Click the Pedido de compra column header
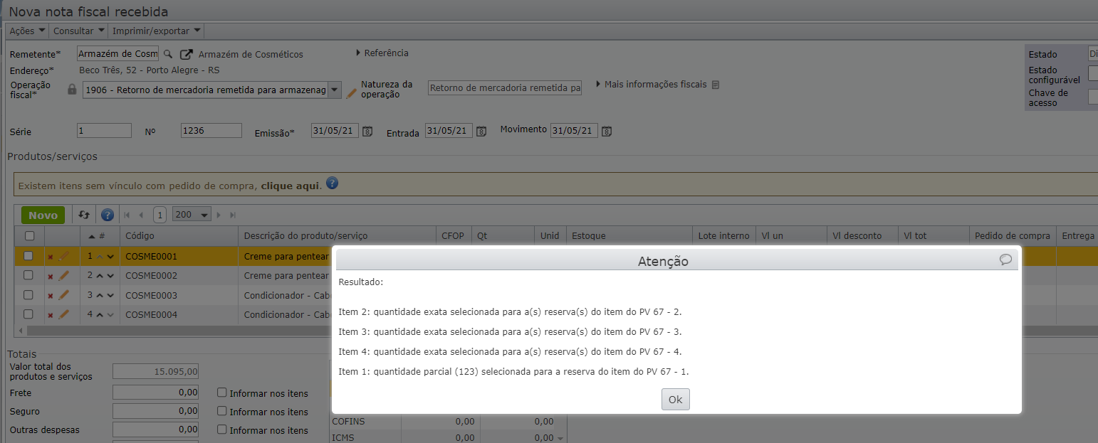Screen dimensions: 1098x443 [1013, 236]
